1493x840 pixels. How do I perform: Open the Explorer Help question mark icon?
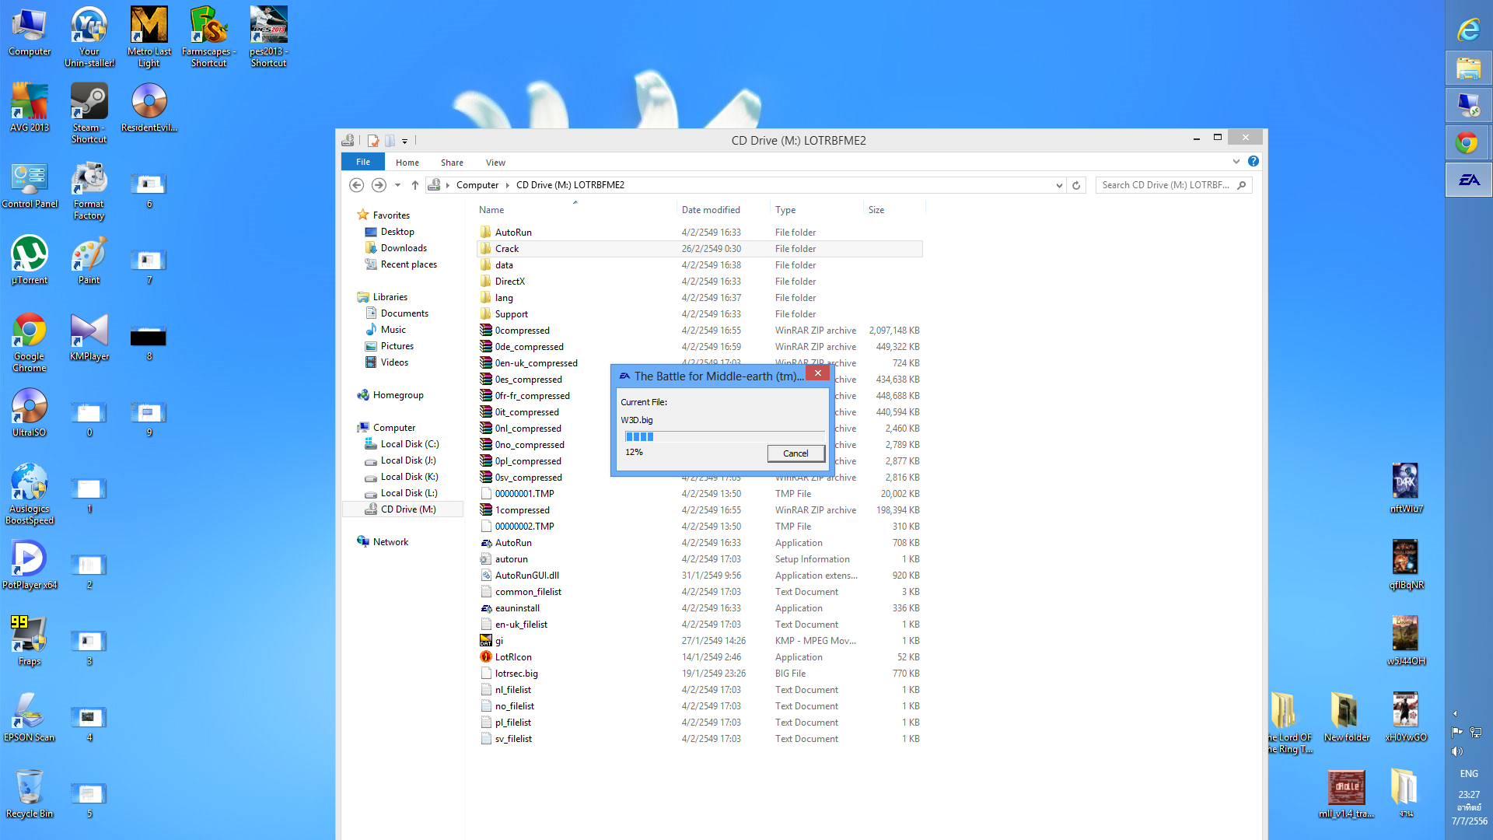pyautogui.click(x=1253, y=162)
